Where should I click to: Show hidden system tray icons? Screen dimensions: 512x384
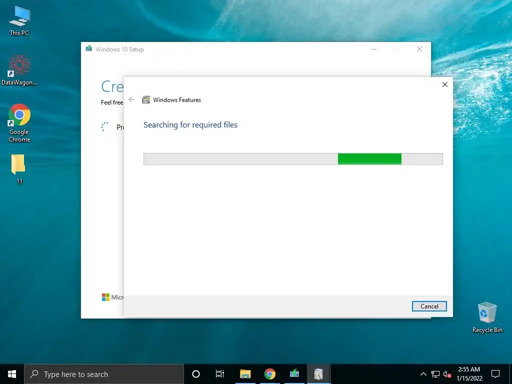click(x=423, y=374)
